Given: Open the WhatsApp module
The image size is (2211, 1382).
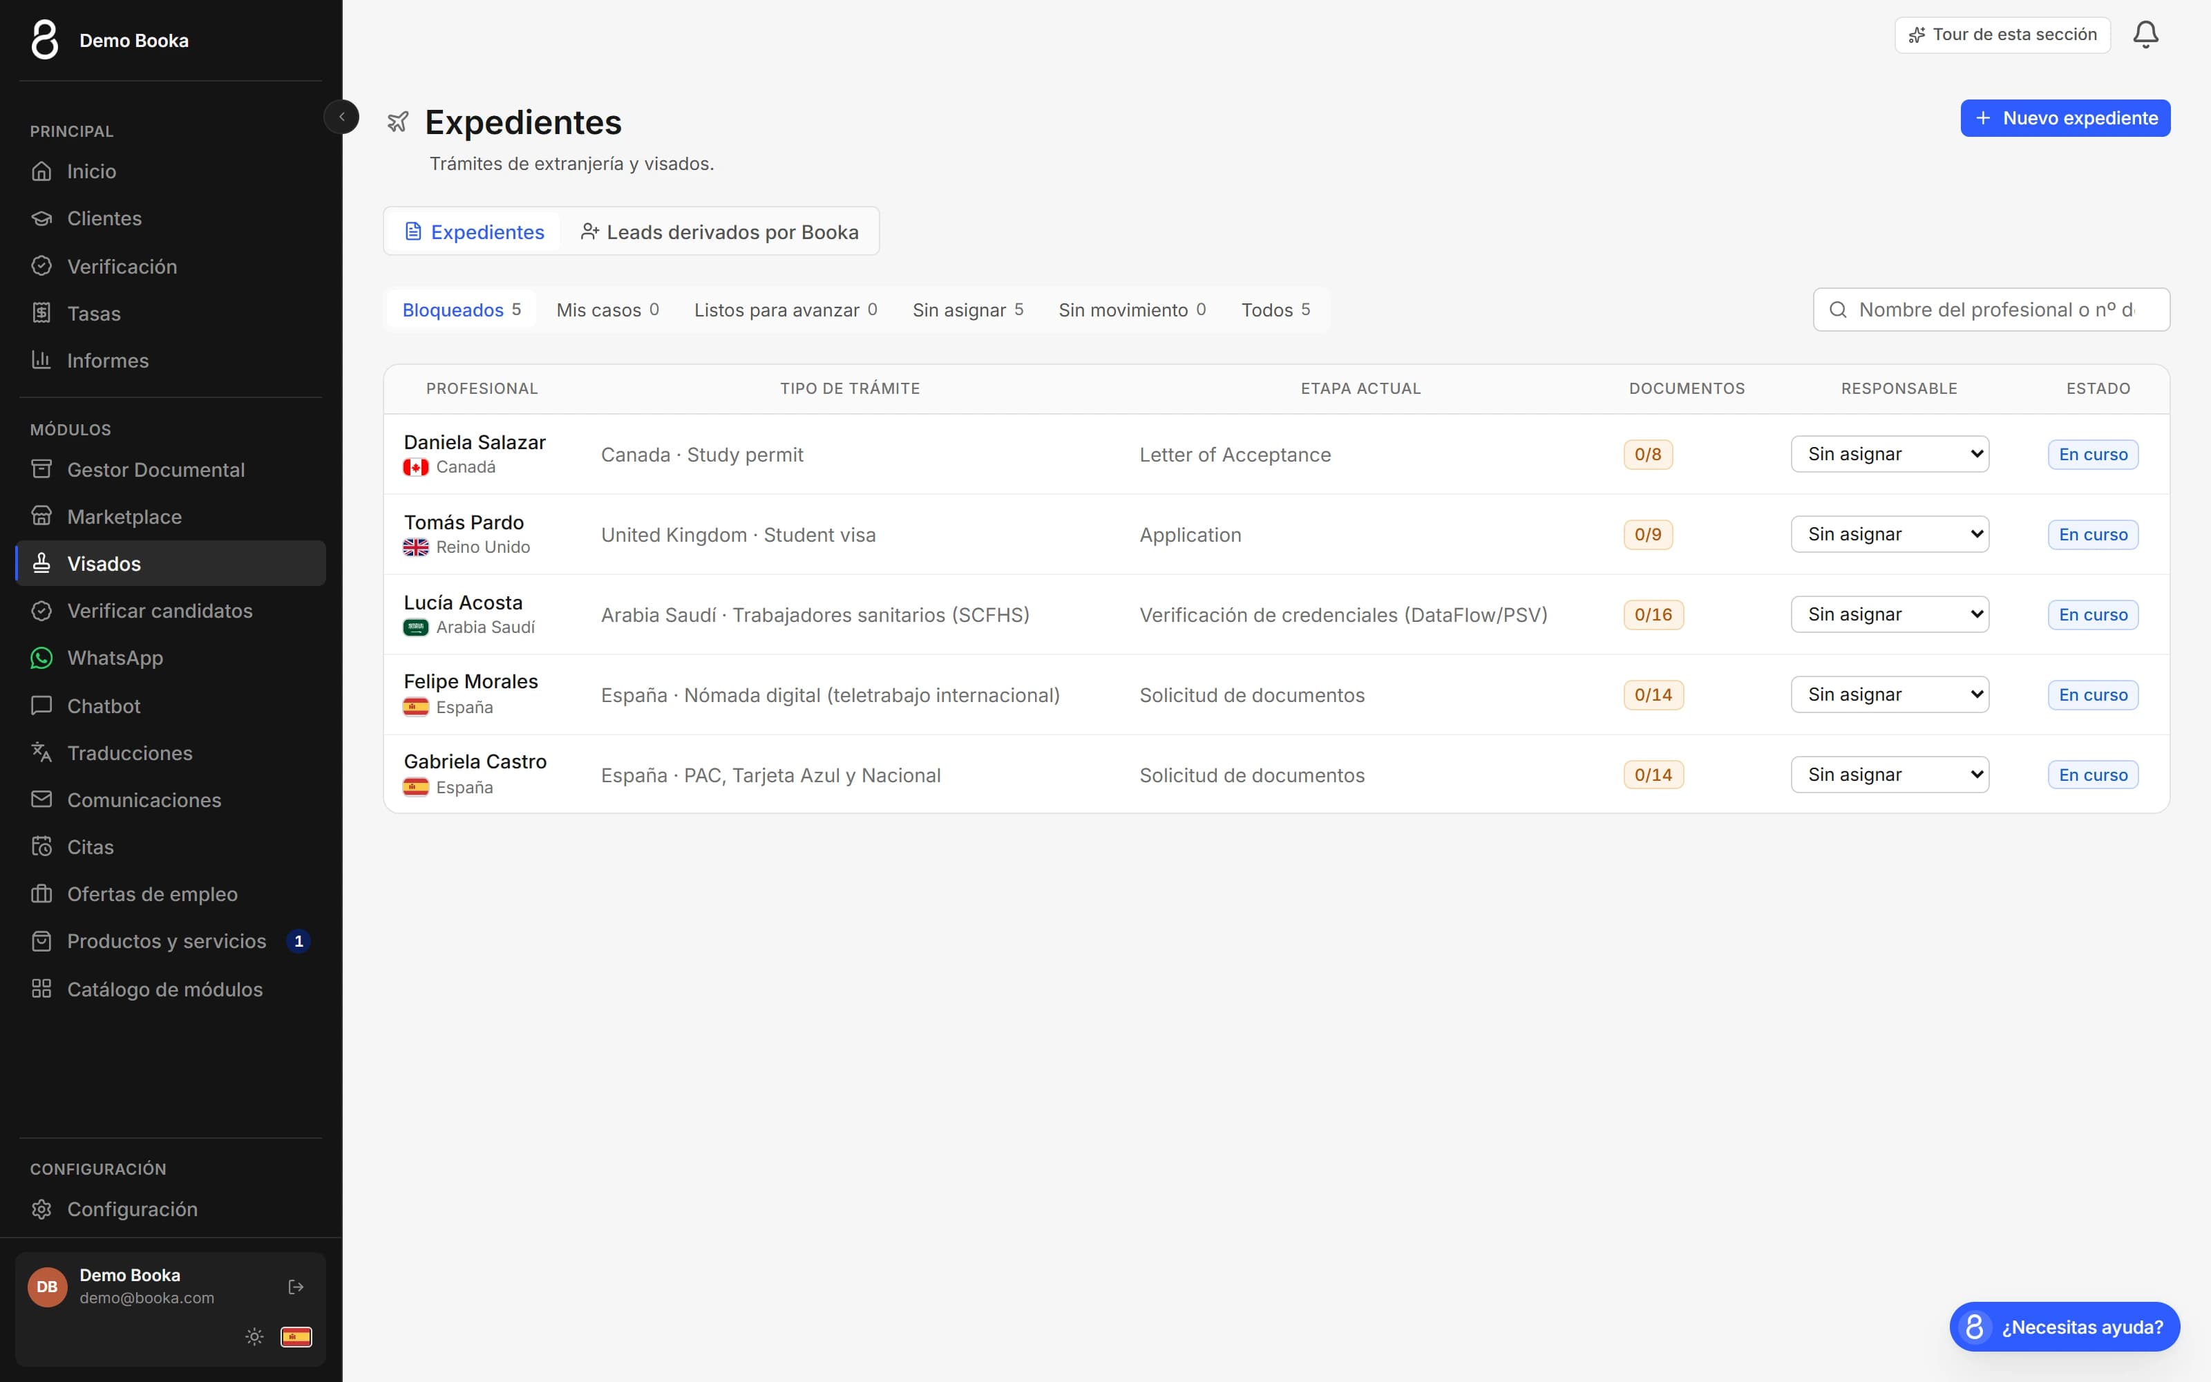Looking at the screenshot, I should (x=171, y=658).
